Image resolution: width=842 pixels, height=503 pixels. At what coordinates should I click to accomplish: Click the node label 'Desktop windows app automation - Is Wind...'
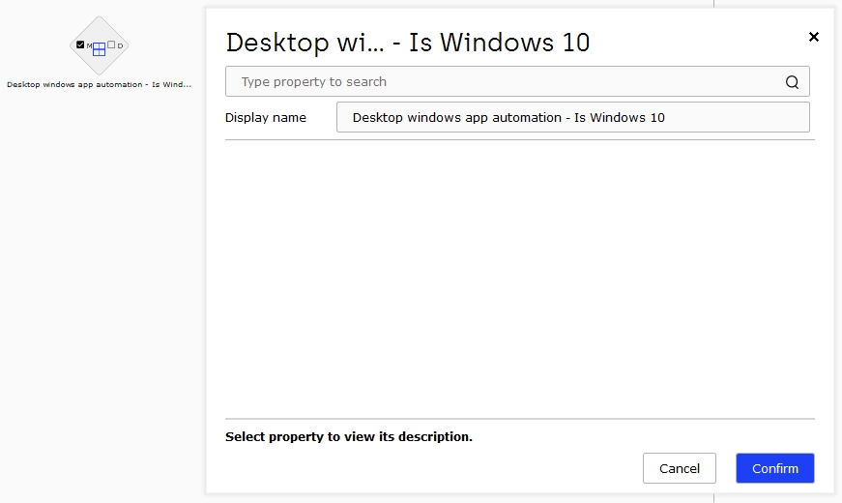(99, 84)
